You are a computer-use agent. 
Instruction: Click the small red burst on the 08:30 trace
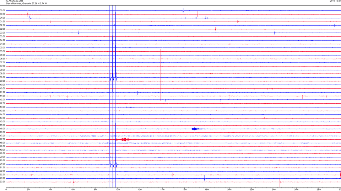(211, 74)
